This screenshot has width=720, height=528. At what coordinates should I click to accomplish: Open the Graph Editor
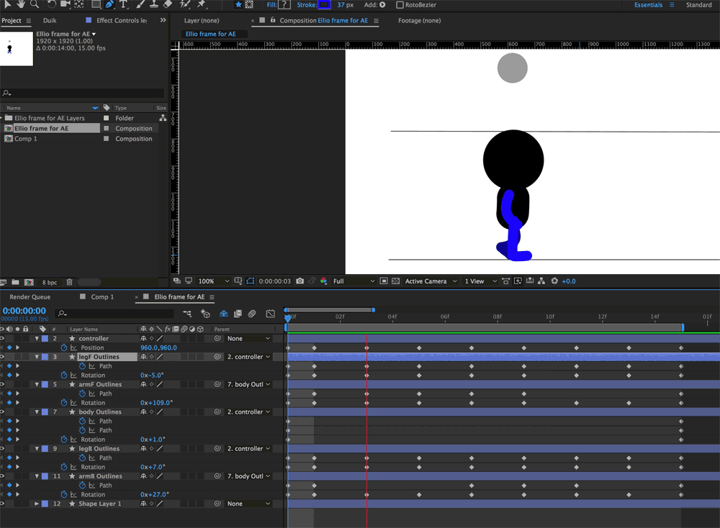click(270, 314)
